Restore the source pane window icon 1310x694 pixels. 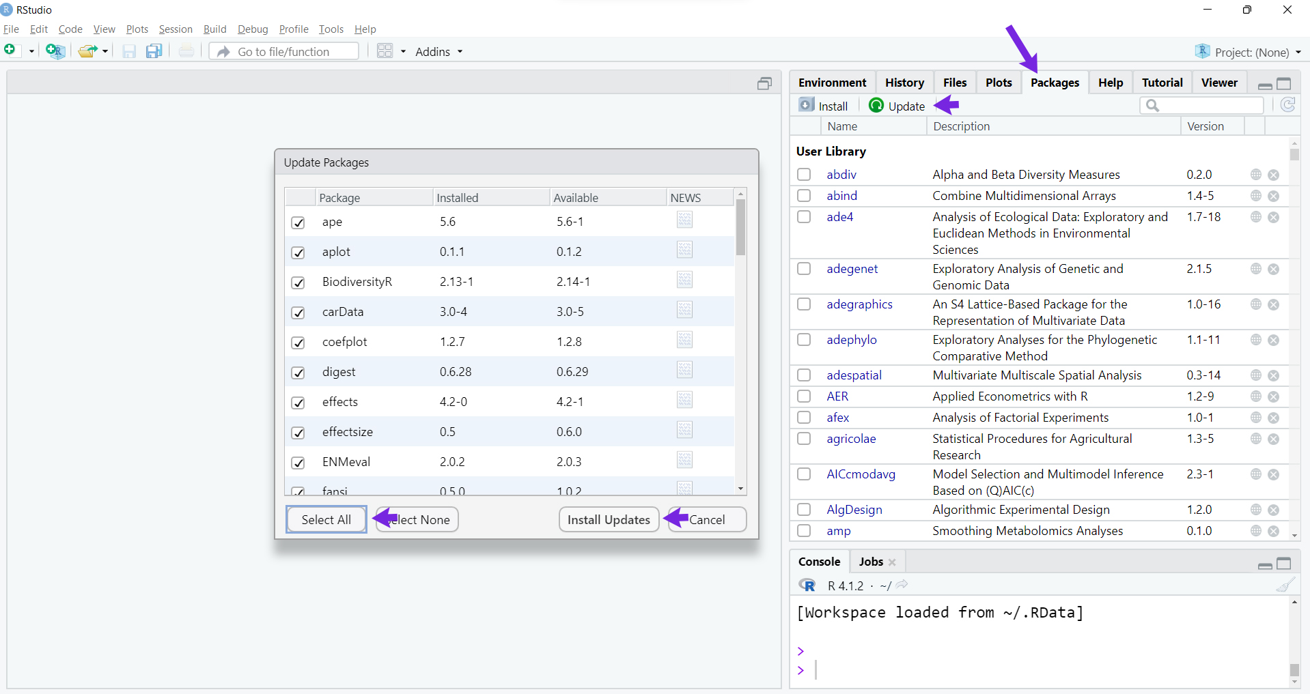(x=764, y=83)
